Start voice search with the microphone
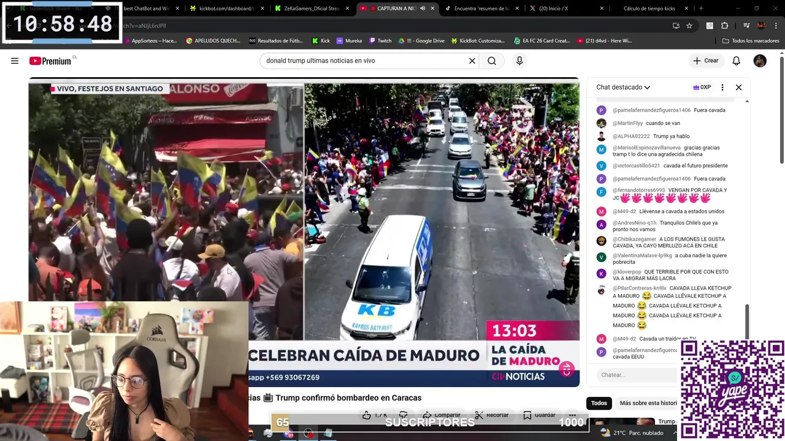 [x=519, y=61]
